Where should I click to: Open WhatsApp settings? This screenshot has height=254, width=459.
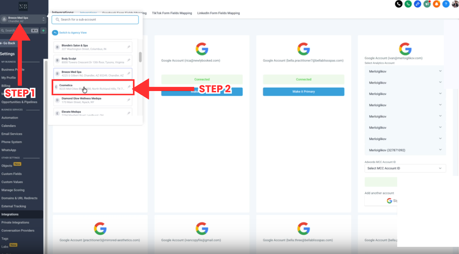(x=9, y=150)
